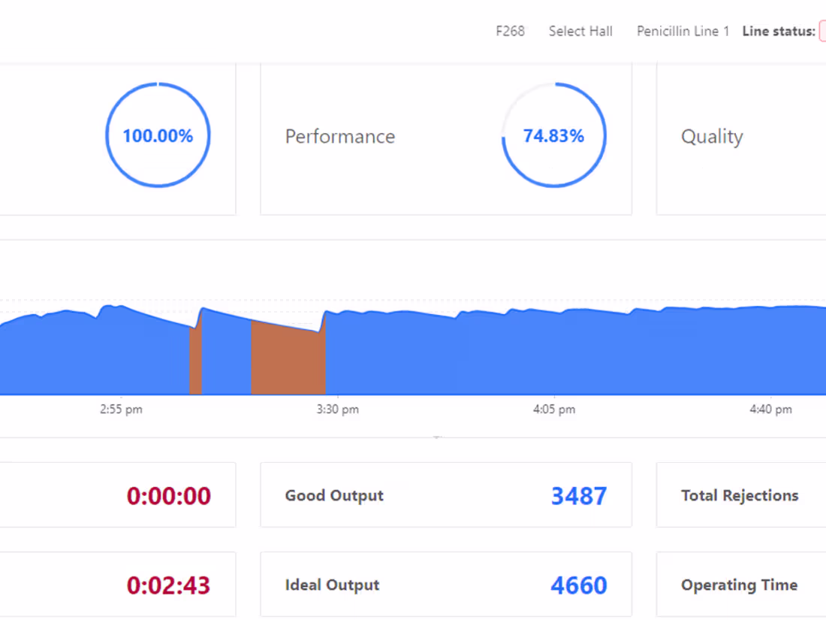The height and width of the screenshot is (620, 826).
Task: Click the 100.00% availability gauge
Action: (158, 136)
